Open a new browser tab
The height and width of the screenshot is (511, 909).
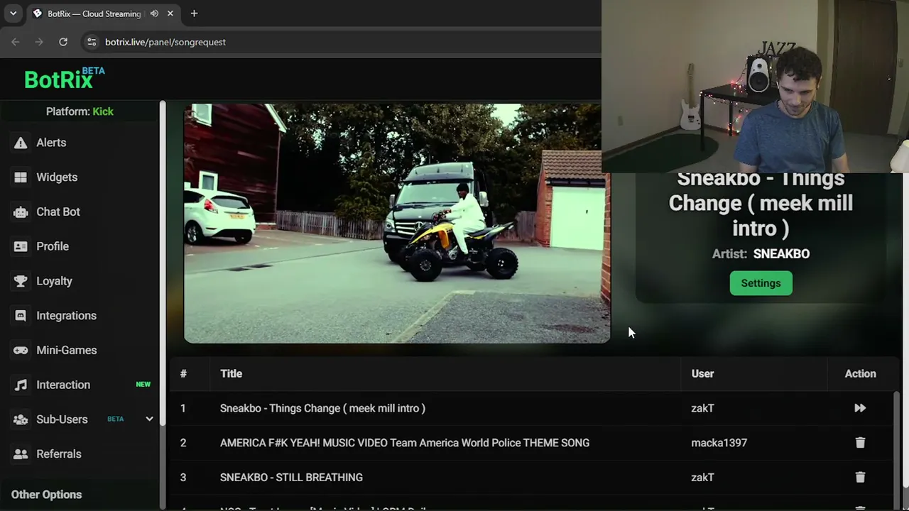pos(194,13)
